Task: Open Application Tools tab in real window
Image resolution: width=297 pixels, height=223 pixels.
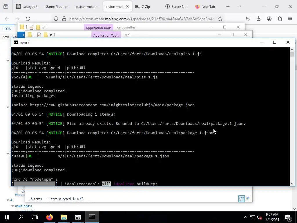Action: (x=106, y=35)
